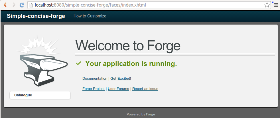Focus the localhost URL address bar
280x118 pixels.
143,5
